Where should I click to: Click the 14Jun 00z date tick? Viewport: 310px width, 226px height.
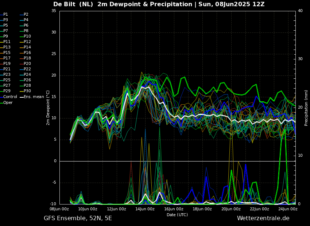145,209
